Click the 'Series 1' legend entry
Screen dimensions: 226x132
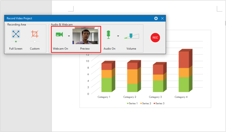132,103
